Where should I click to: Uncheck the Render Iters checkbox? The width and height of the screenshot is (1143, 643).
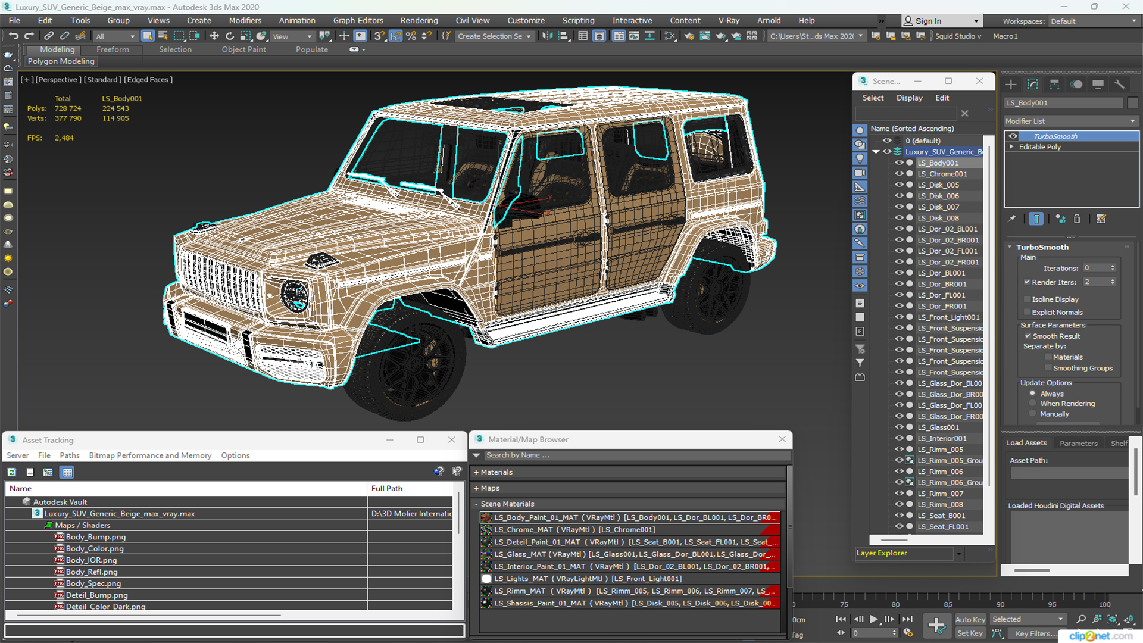[x=1027, y=282]
